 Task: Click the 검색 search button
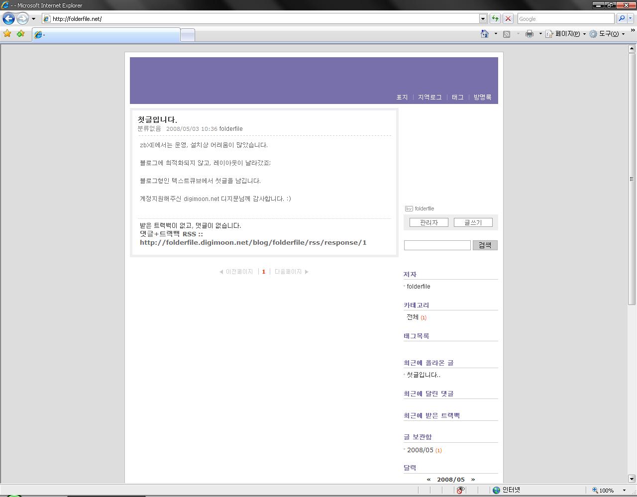(485, 245)
